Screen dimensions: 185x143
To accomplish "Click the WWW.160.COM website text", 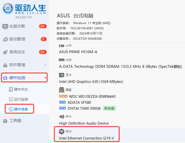I will [30, 13].
